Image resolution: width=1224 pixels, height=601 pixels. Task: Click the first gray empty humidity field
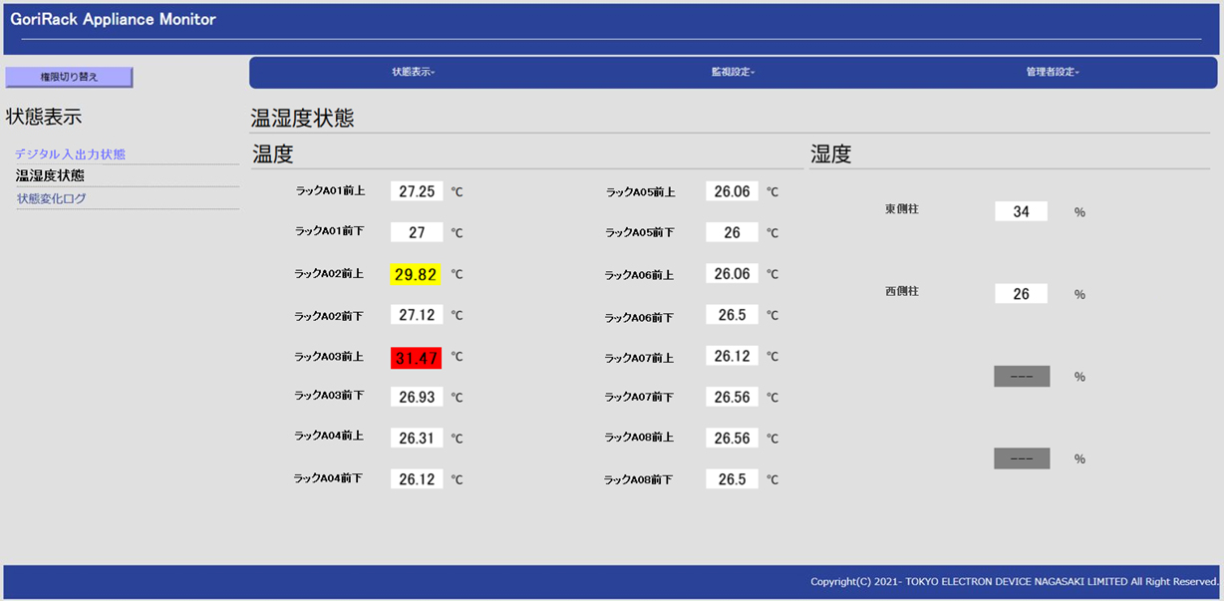pos(1021,377)
